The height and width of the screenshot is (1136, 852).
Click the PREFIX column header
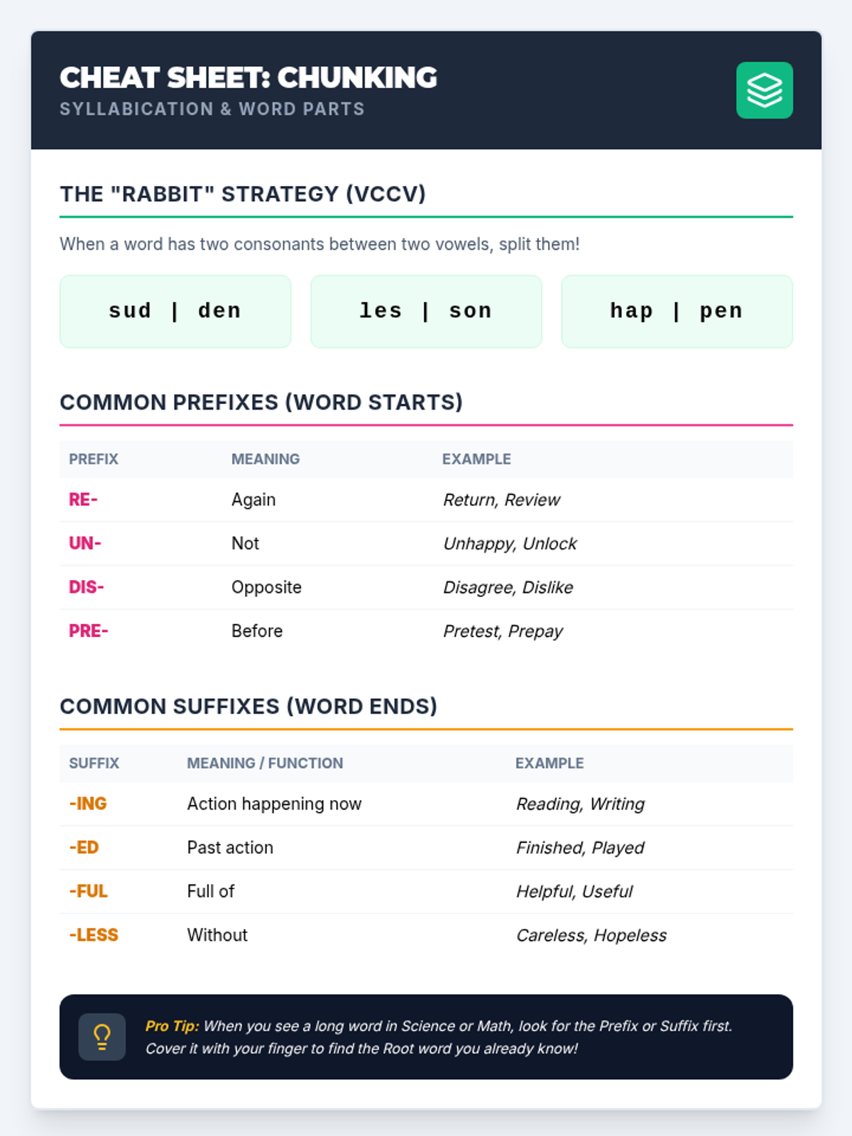tap(94, 459)
